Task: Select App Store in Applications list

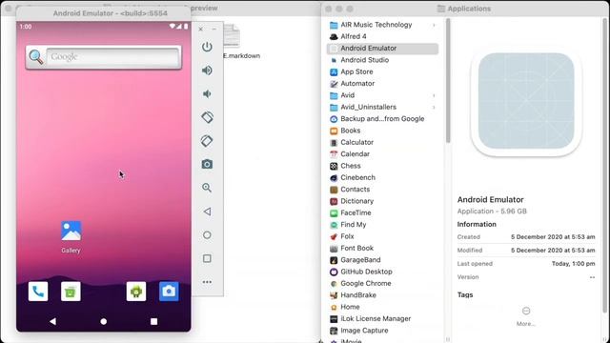Action: (382, 71)
